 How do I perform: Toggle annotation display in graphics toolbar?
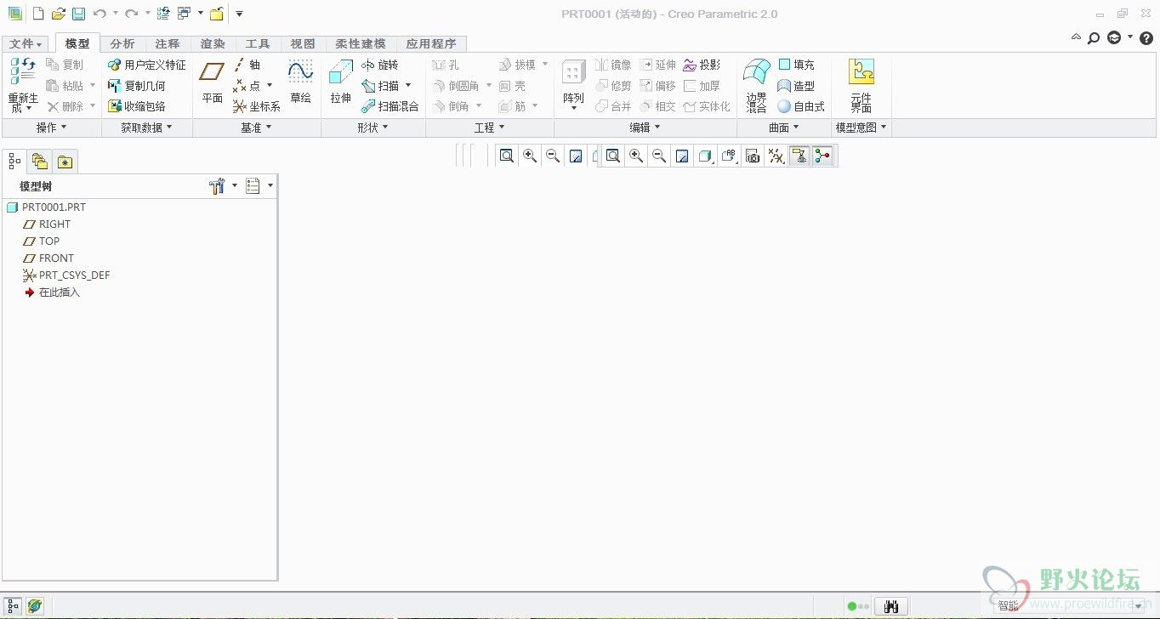[x=799, y=156]
